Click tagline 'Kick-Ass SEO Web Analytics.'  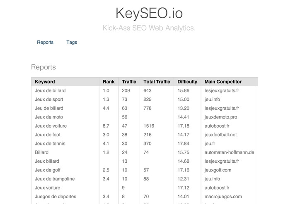coord(149,28)
